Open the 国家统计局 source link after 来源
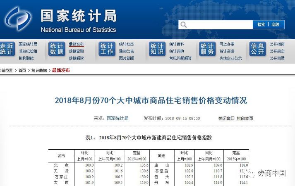 pos(118,118)
